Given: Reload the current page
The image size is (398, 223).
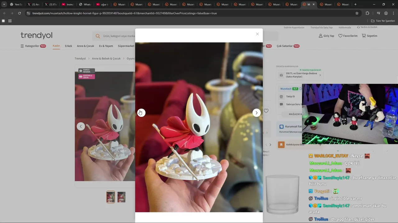Looking at the screenshot, I should [x=19, y=13].
